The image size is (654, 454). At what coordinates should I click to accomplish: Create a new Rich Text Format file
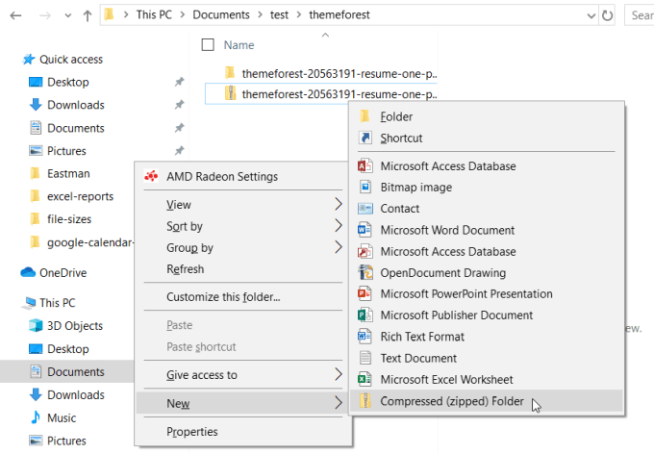[x=487, y=337]
